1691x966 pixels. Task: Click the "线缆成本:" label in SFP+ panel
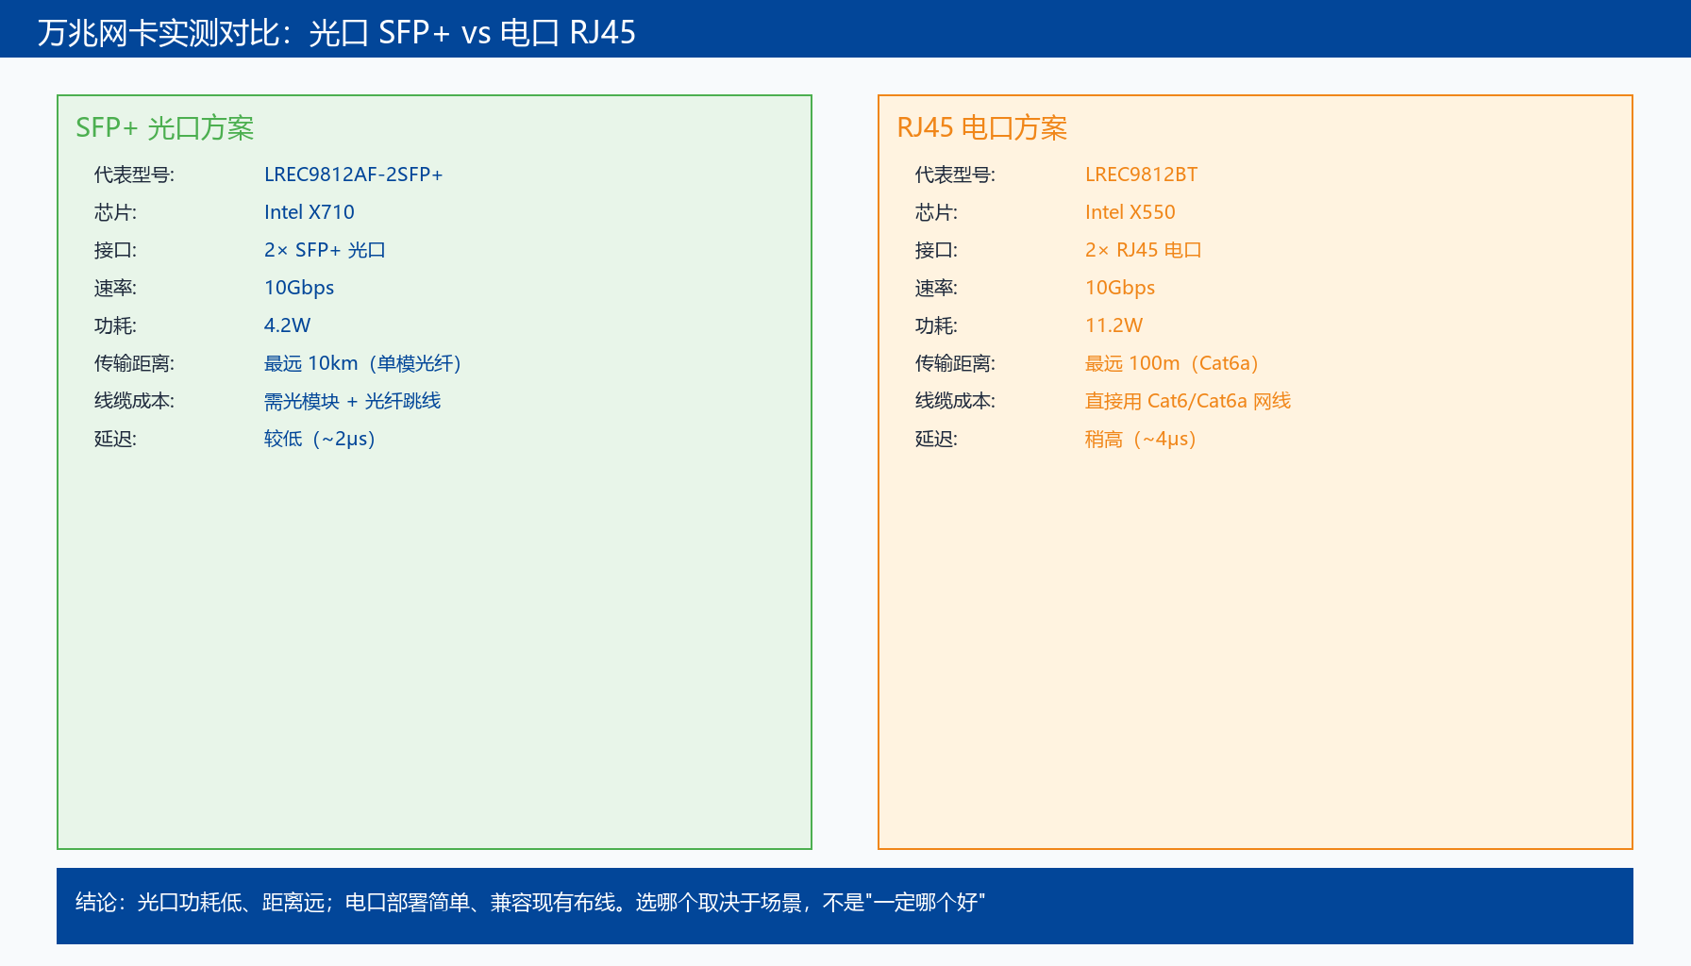click(134, 401)
